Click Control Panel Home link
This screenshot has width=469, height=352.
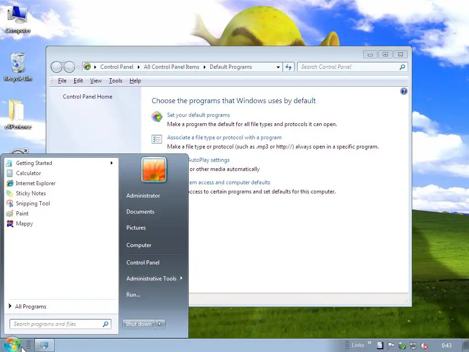point(87,97)
